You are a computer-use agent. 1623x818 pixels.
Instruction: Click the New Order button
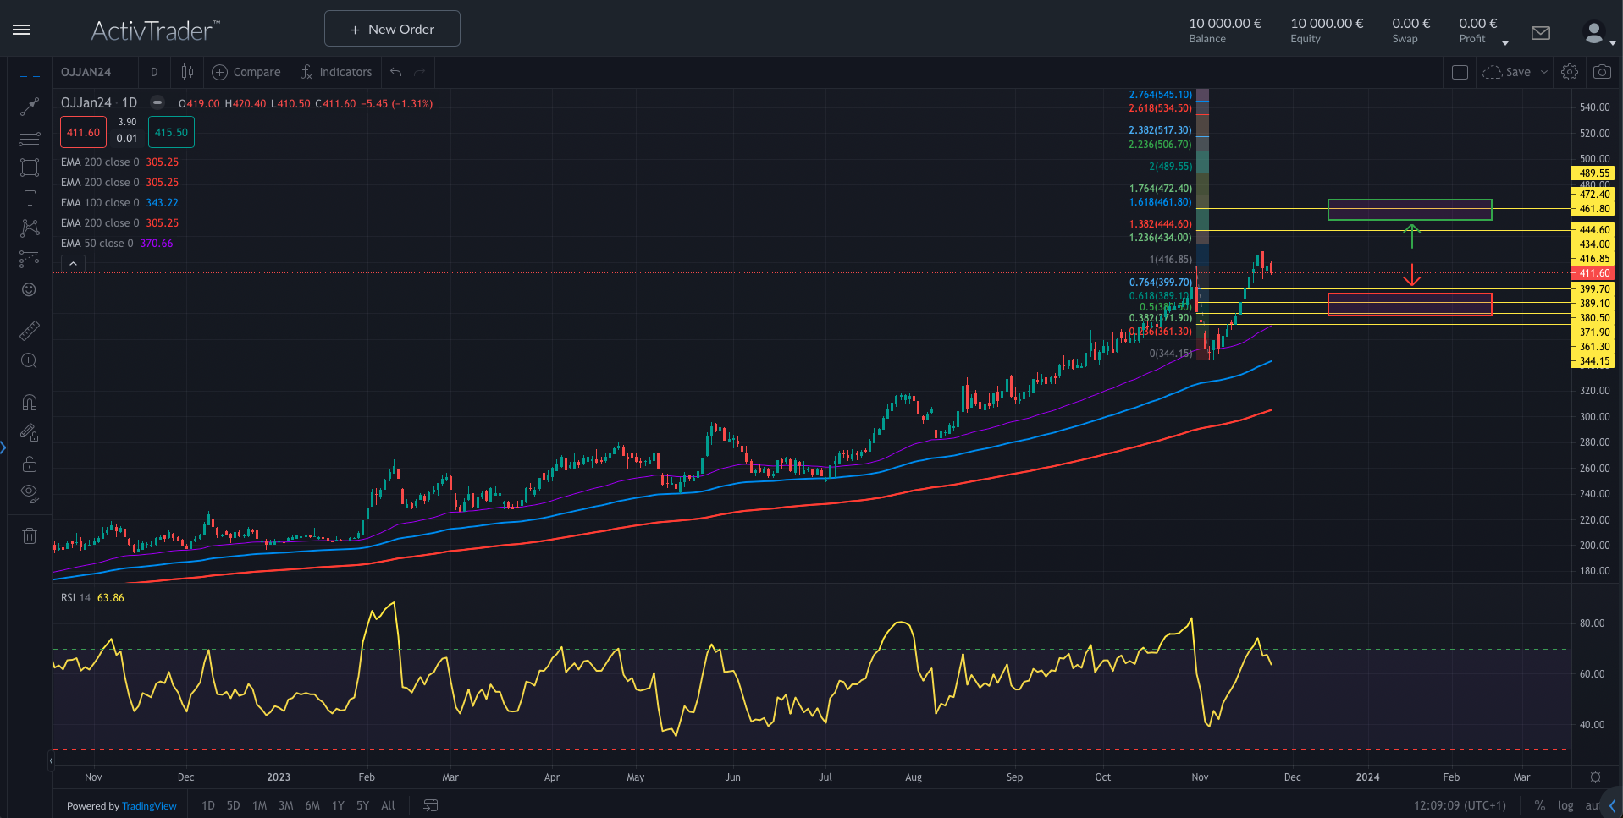pos(392,29)
